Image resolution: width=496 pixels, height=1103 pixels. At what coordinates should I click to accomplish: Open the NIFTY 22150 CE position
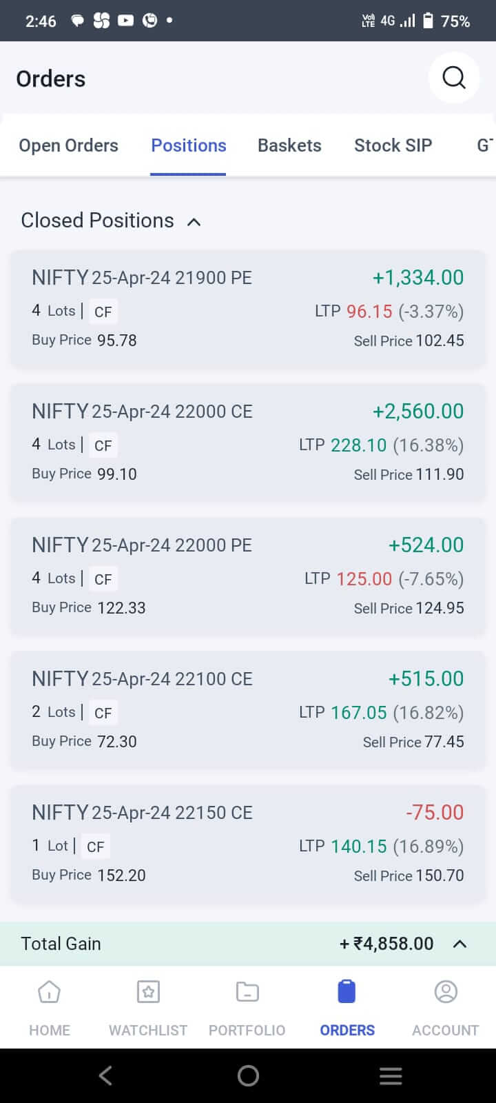[247, 843]
